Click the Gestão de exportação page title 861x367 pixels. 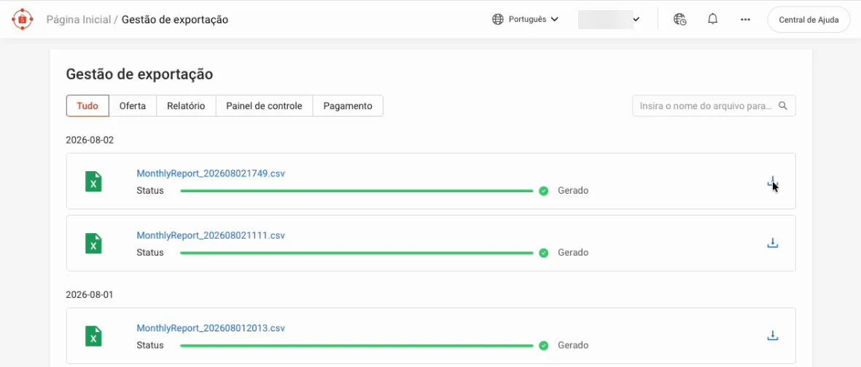(x=139, y=74)
